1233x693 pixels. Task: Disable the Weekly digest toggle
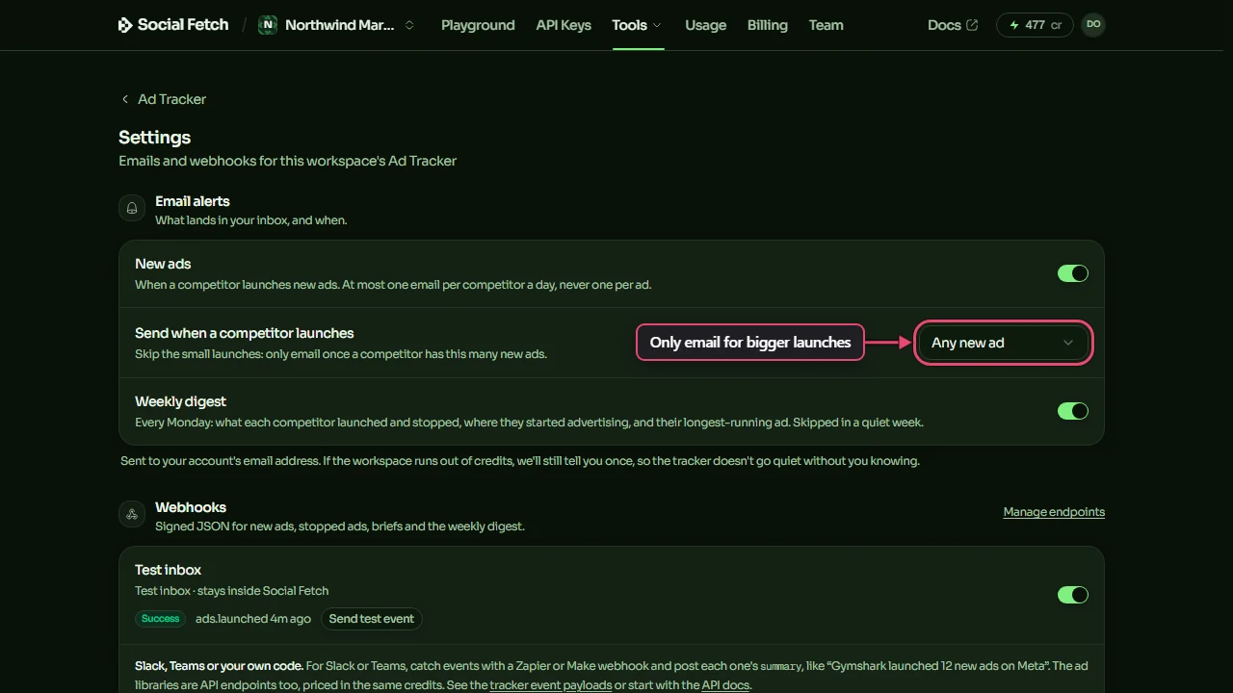(1073, 411)
